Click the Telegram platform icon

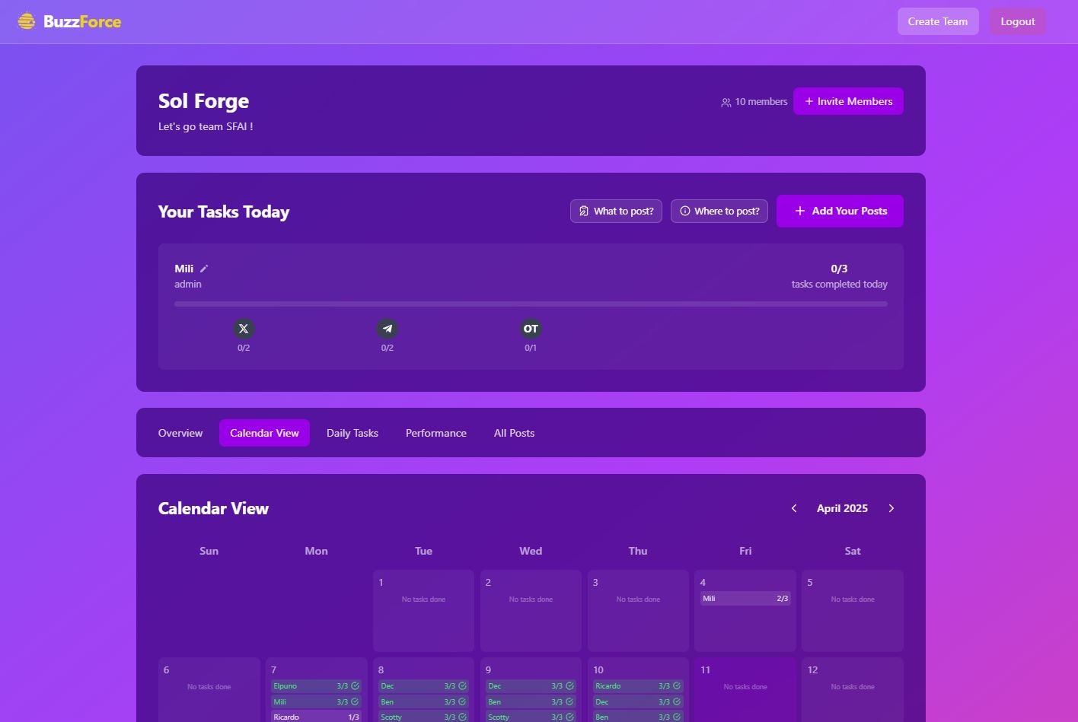(x=388, y=329)
